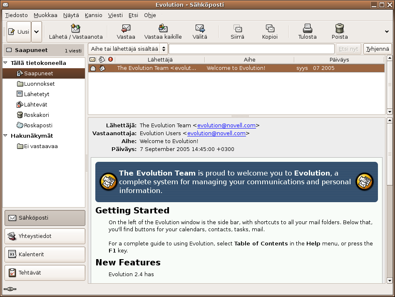This screenshot has height=297, width=395.
Task: Sort by the attachment column icon
Action: click(x=102, y=59)
